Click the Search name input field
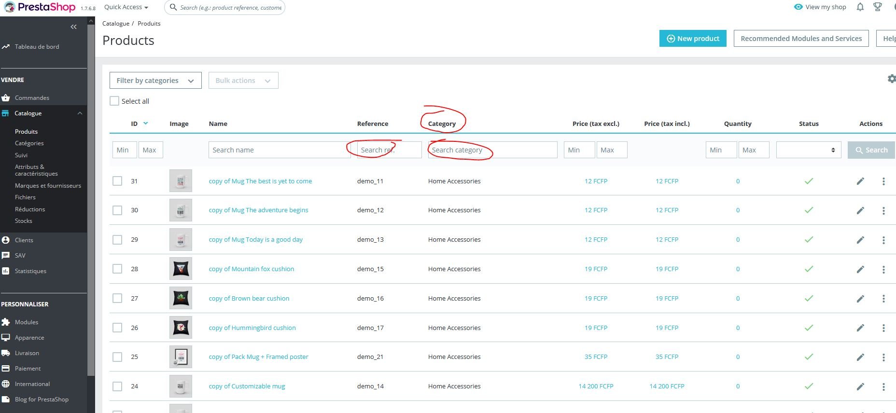The width and height of the screenshot is (896, 413). 280,150
